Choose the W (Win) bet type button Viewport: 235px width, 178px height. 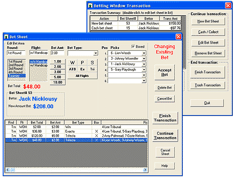[72, 62]
